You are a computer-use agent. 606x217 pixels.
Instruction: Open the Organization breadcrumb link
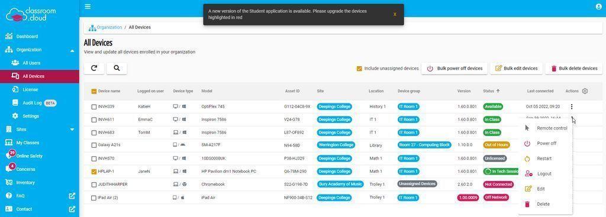pos(109,27)
